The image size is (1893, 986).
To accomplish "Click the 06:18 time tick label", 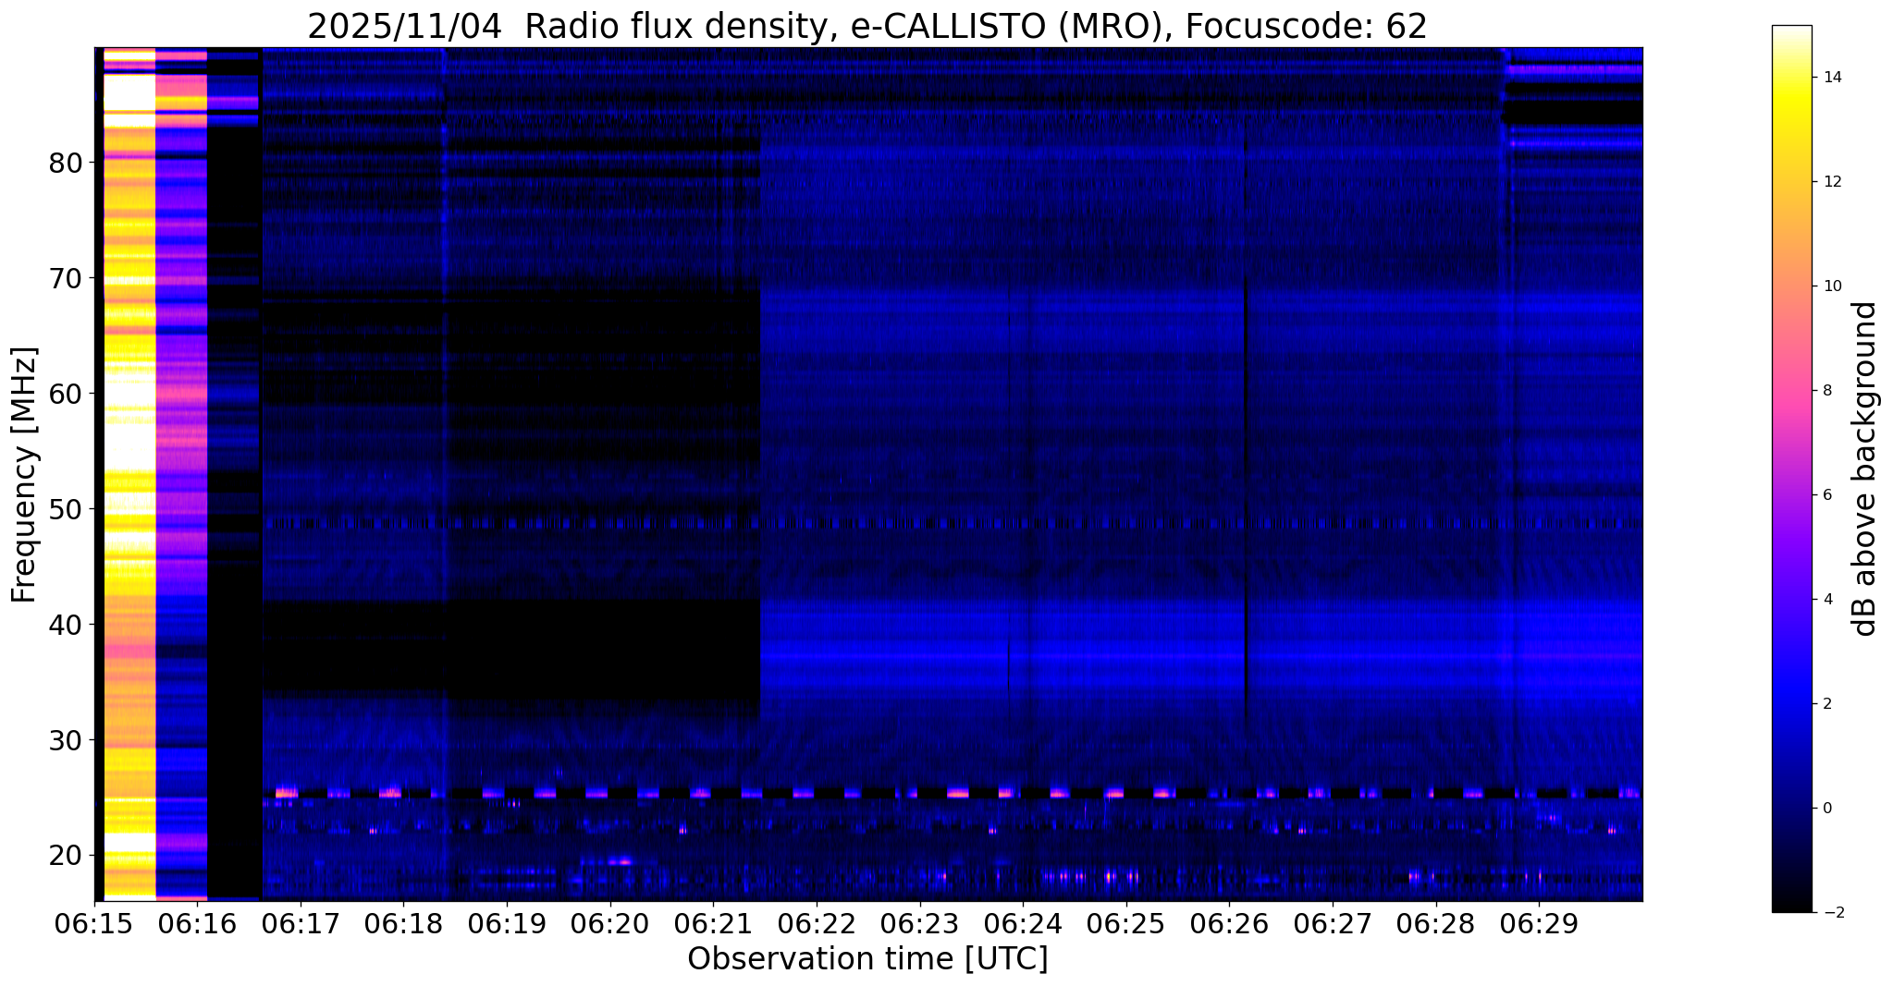I will [x=403, y=924].
